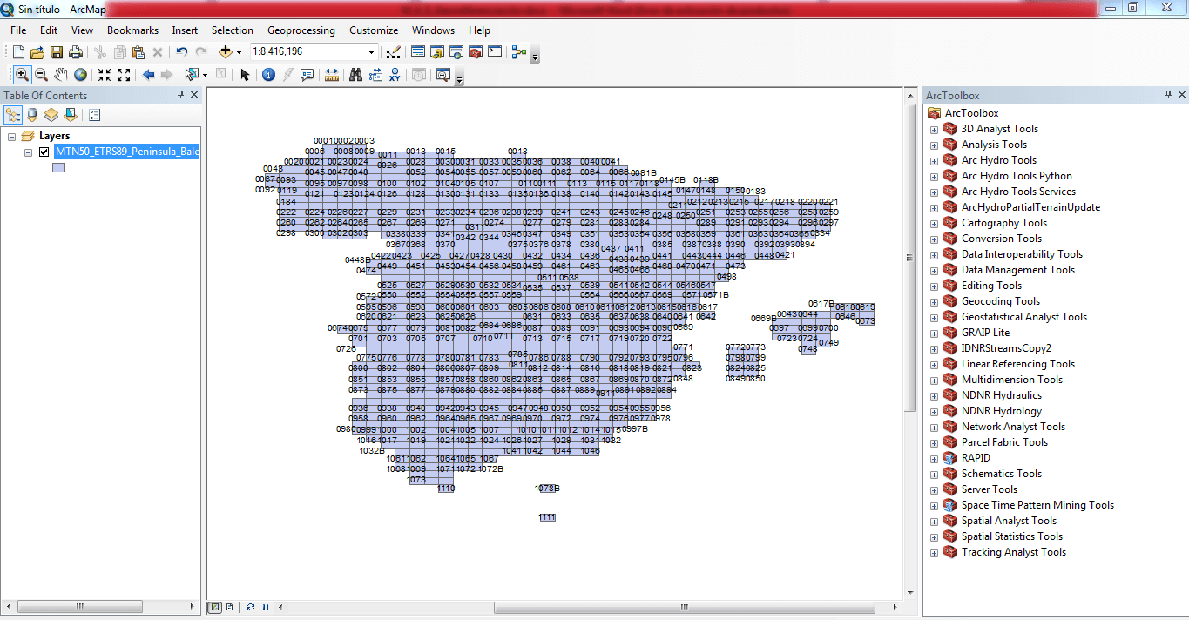1189x620 pixels.
Task: Select the Conversion Tools toolbox
Action: [x=1001, y=239]
